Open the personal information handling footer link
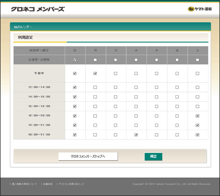 pyautogui.click(x=24, y=184)
